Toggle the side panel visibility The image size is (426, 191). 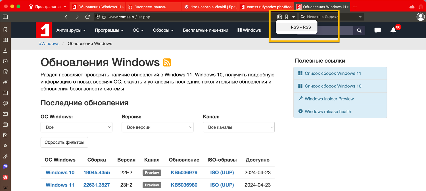pos(5,17)
